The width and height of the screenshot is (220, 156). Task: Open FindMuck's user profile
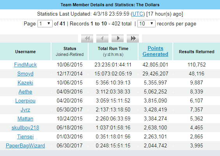point(25,65)
